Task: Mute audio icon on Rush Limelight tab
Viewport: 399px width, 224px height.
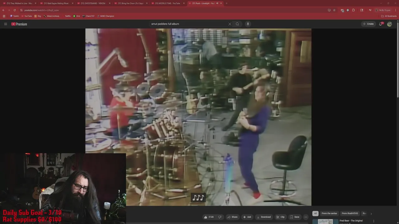Action: [217, 3]
